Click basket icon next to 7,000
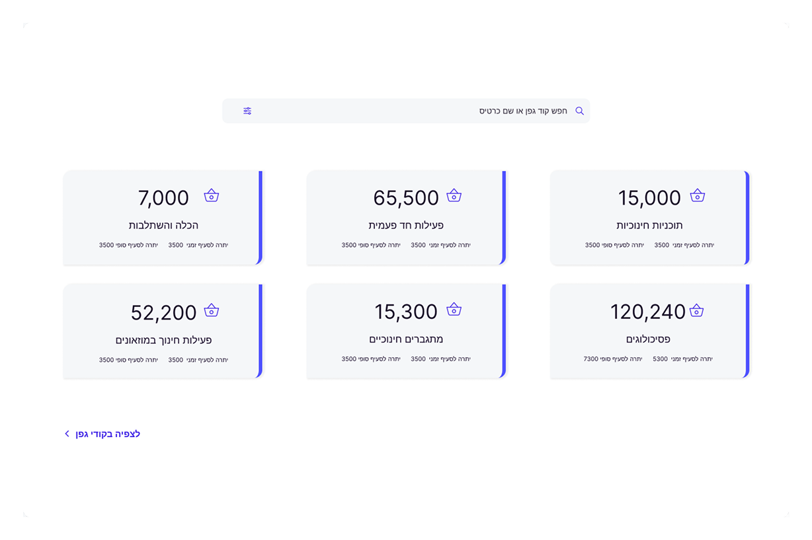 coord(211,196)
